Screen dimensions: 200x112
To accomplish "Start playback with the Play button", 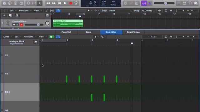I will click(65, 3).
